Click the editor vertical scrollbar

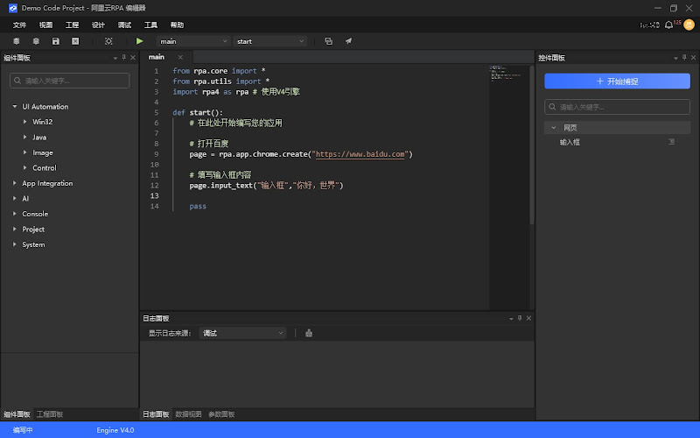(532, 145)
